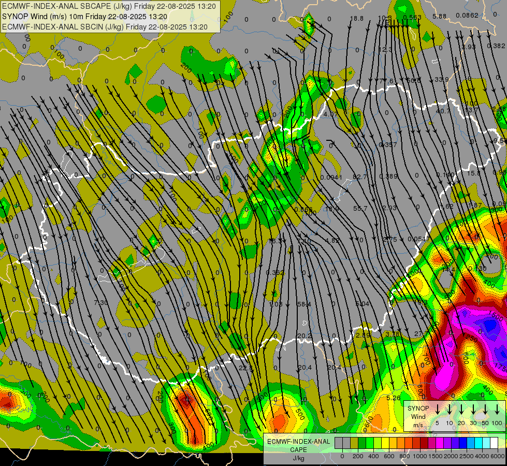507x466 pixels.
Task: Click the map value 12.3
Action: pyautogui.click(x=385, y=50)
